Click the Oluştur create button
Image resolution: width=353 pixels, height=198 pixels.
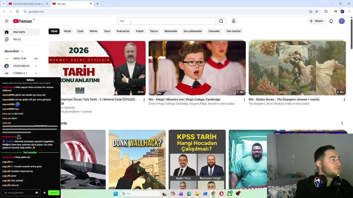[316, 21]
